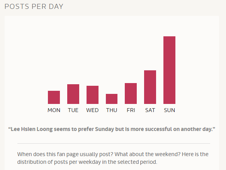
Task: Select the Tuesday bar
Action: 73,94
